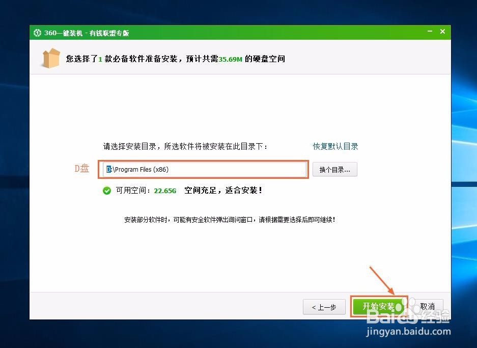Select the D: drive icon in the path field

click(x=109, y=169)
